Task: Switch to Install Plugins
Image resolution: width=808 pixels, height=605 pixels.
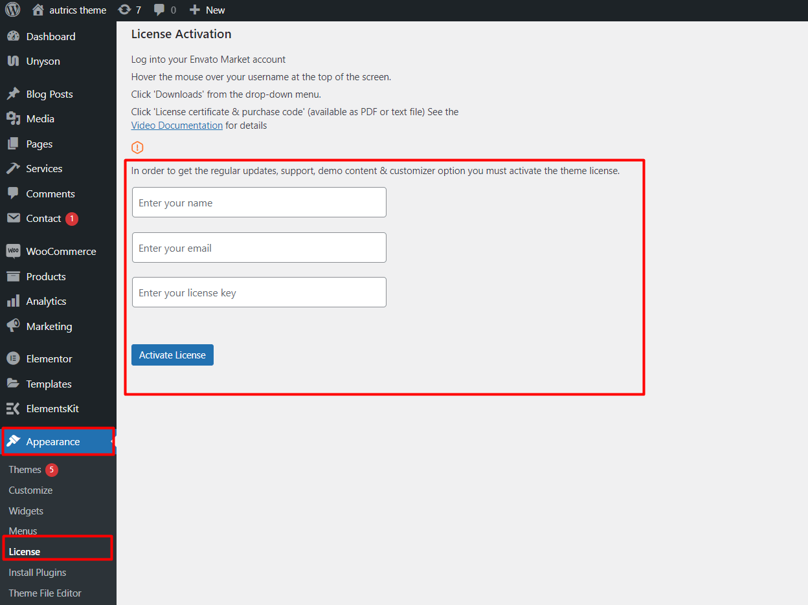Action: pos(38,572)
